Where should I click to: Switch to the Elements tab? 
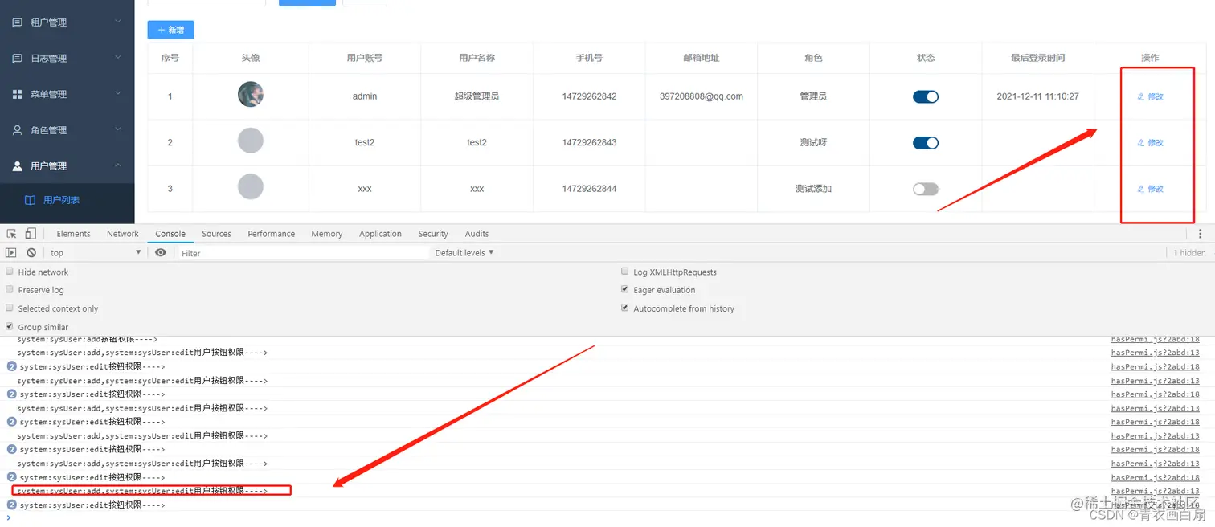pyautogui.click(x=73, y=234)
